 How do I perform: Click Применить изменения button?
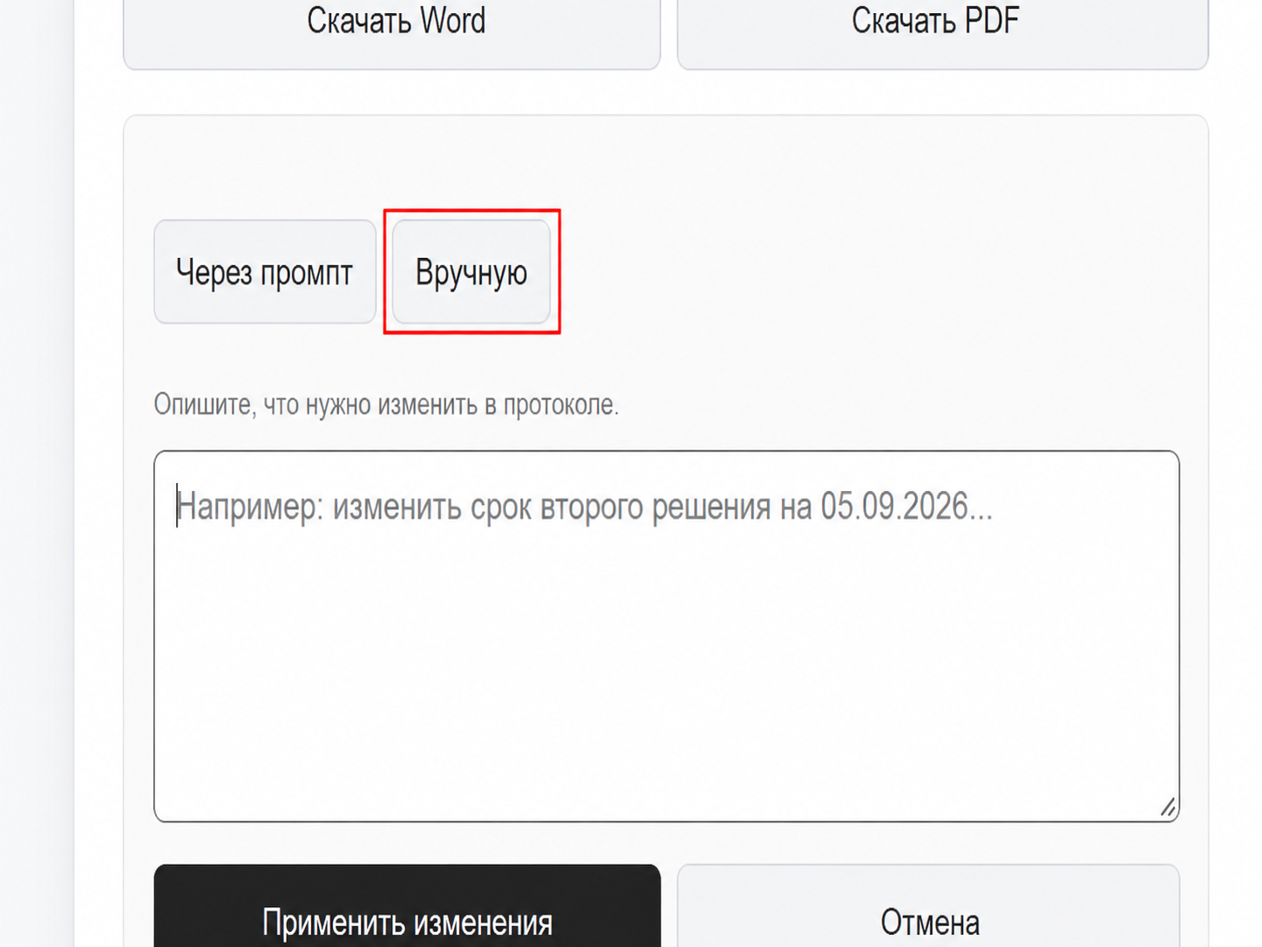pos(407,907)
